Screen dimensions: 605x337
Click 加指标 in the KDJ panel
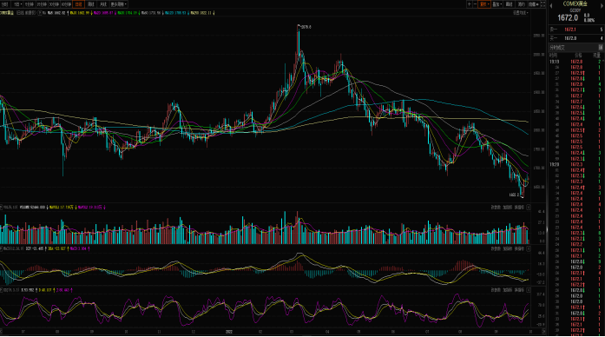pos(507,289)
